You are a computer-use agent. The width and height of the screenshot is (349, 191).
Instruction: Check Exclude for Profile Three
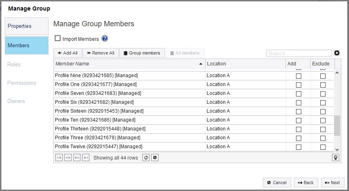(x=323, y=138)
